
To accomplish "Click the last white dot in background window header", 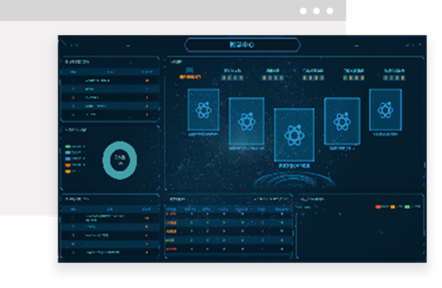I will point(330,11).
